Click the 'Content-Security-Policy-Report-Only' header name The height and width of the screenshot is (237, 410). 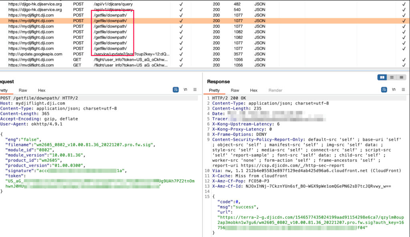coord(257,139)
